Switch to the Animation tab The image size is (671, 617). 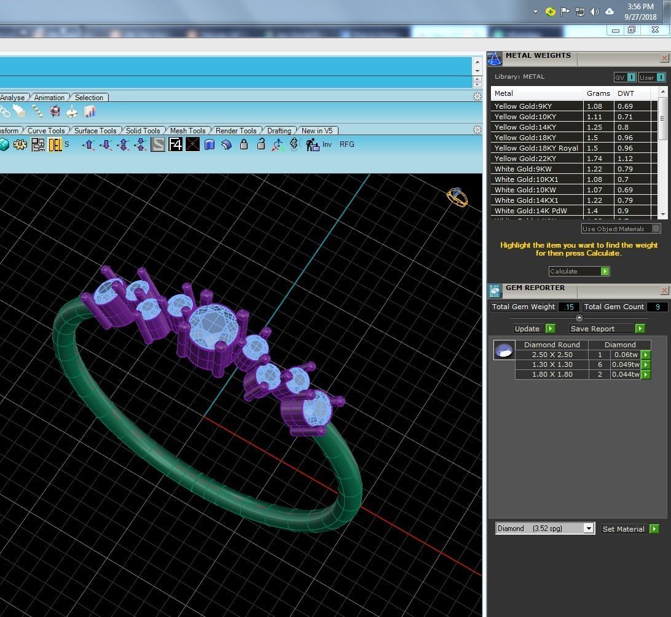[49, 98]
